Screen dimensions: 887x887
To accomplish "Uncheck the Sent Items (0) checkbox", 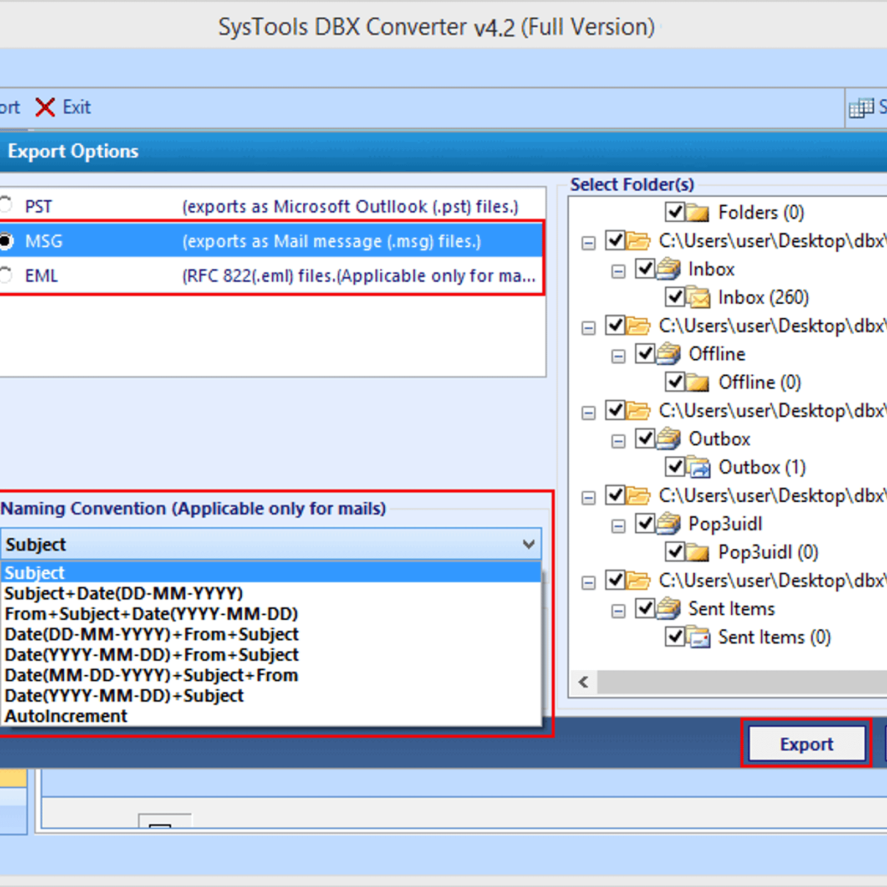I will [x=675, y=636].
